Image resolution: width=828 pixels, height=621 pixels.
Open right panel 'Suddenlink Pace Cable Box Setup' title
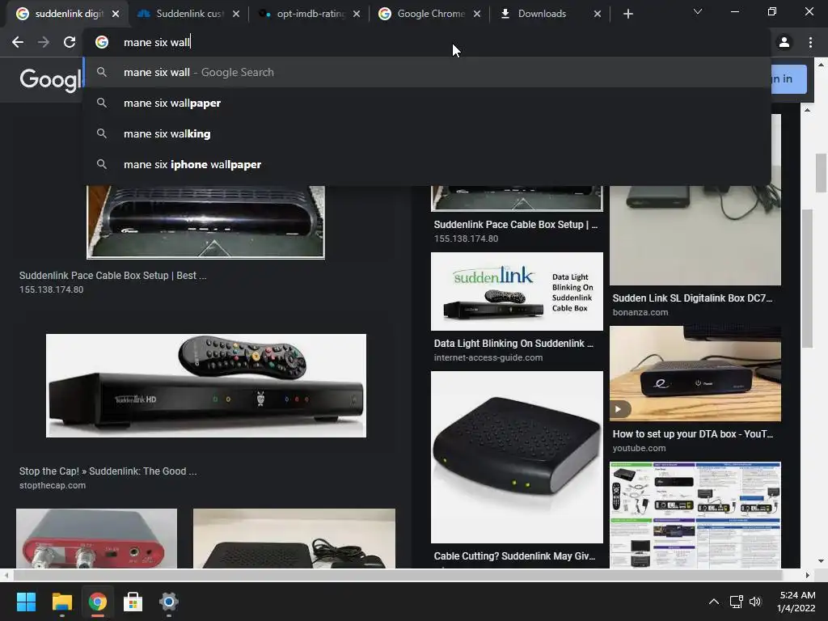tap(515, 225)
